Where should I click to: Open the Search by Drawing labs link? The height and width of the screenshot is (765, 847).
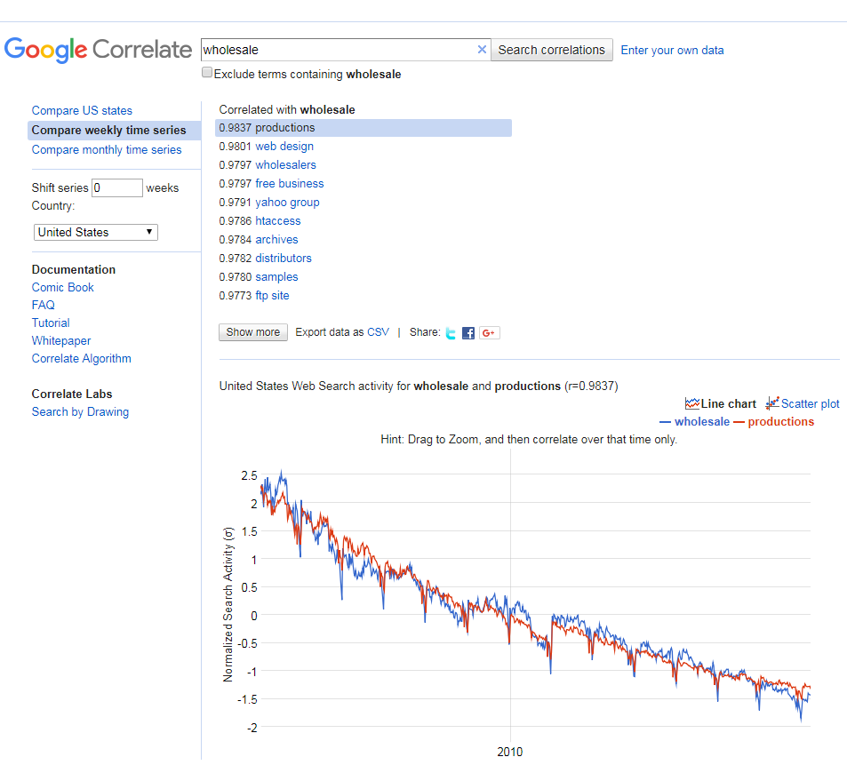tap(80, 412)
